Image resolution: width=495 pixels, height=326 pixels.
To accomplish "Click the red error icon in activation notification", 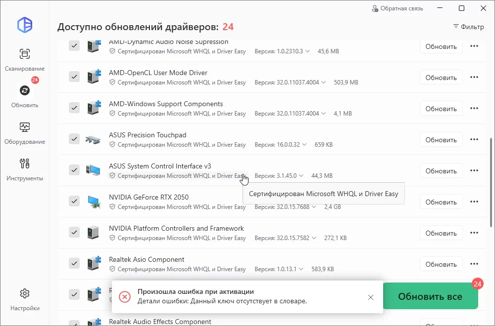I will pos(125,297).
